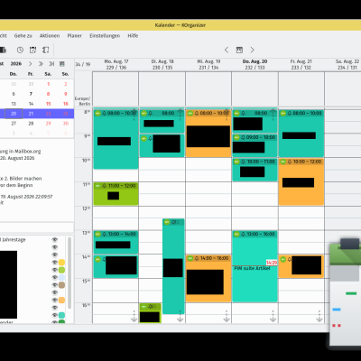The width and height of the screenshot is (361, 361).
Task: Select Friday's 10:00 – 12:00 orange event
Action: coord(301,181)
